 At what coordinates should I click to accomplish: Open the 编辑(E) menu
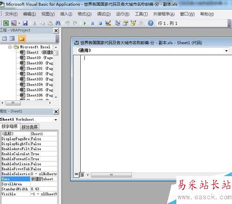29,14
